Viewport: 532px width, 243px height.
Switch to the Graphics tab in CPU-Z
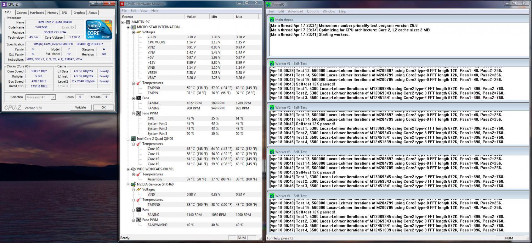click(x=79, y=13)
